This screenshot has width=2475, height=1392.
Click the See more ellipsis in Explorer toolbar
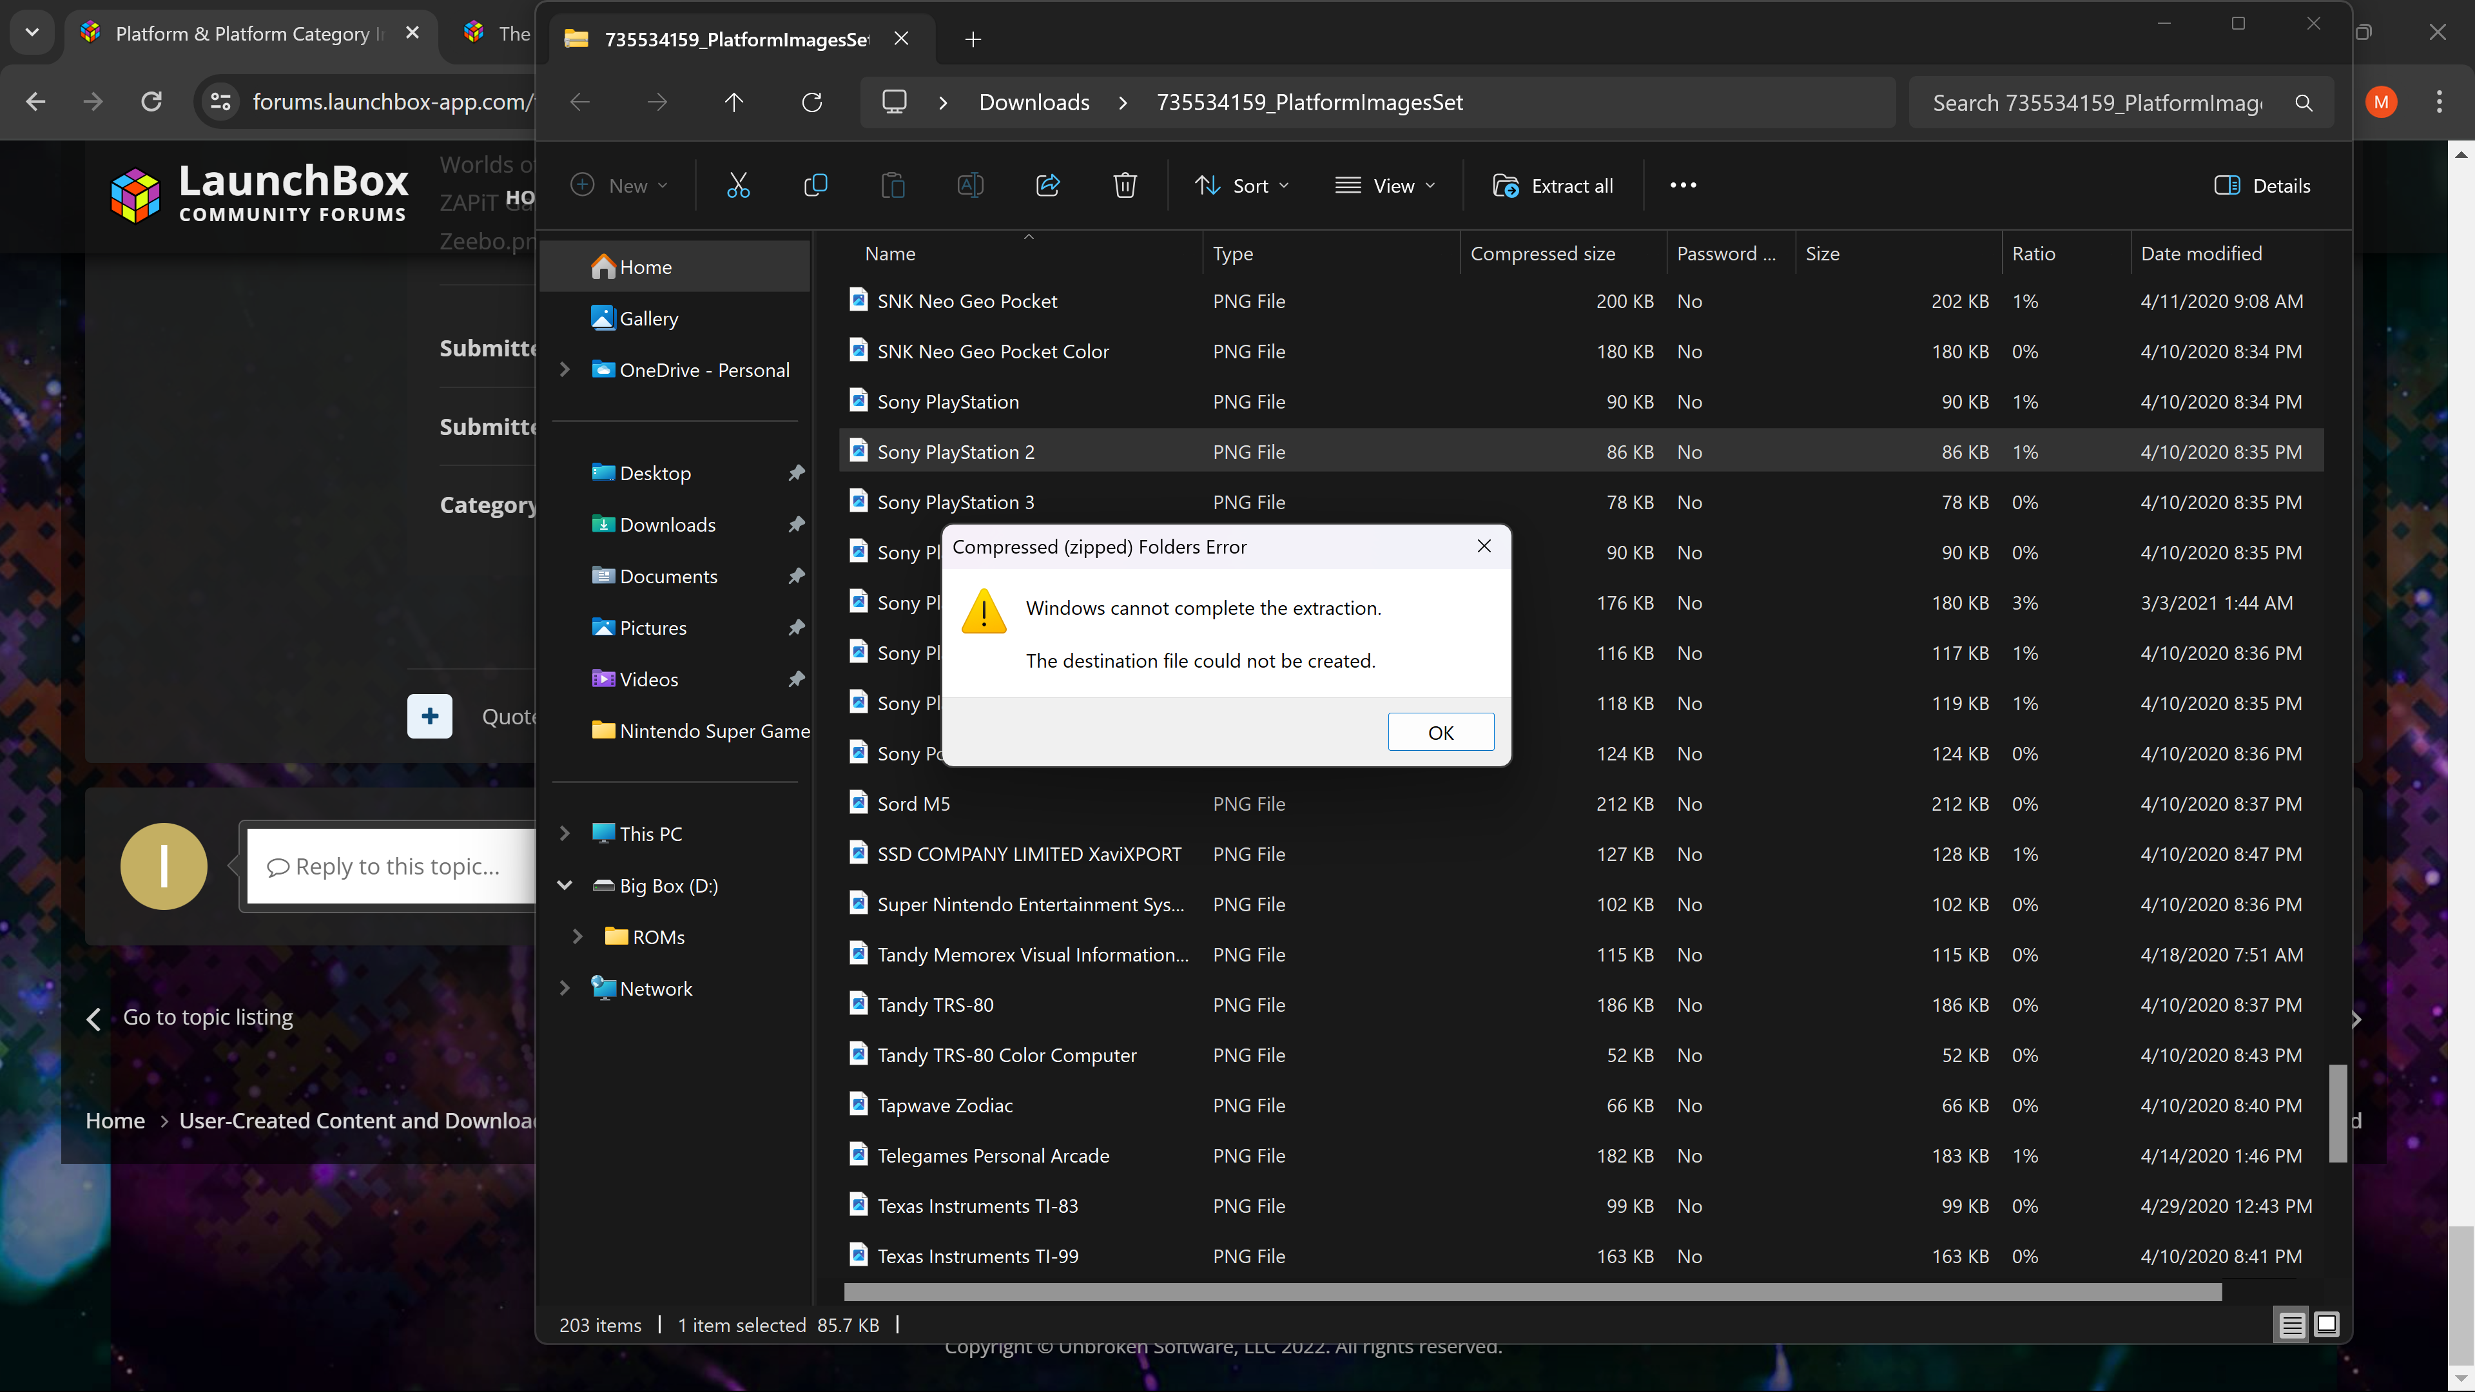pos(1684,186)
